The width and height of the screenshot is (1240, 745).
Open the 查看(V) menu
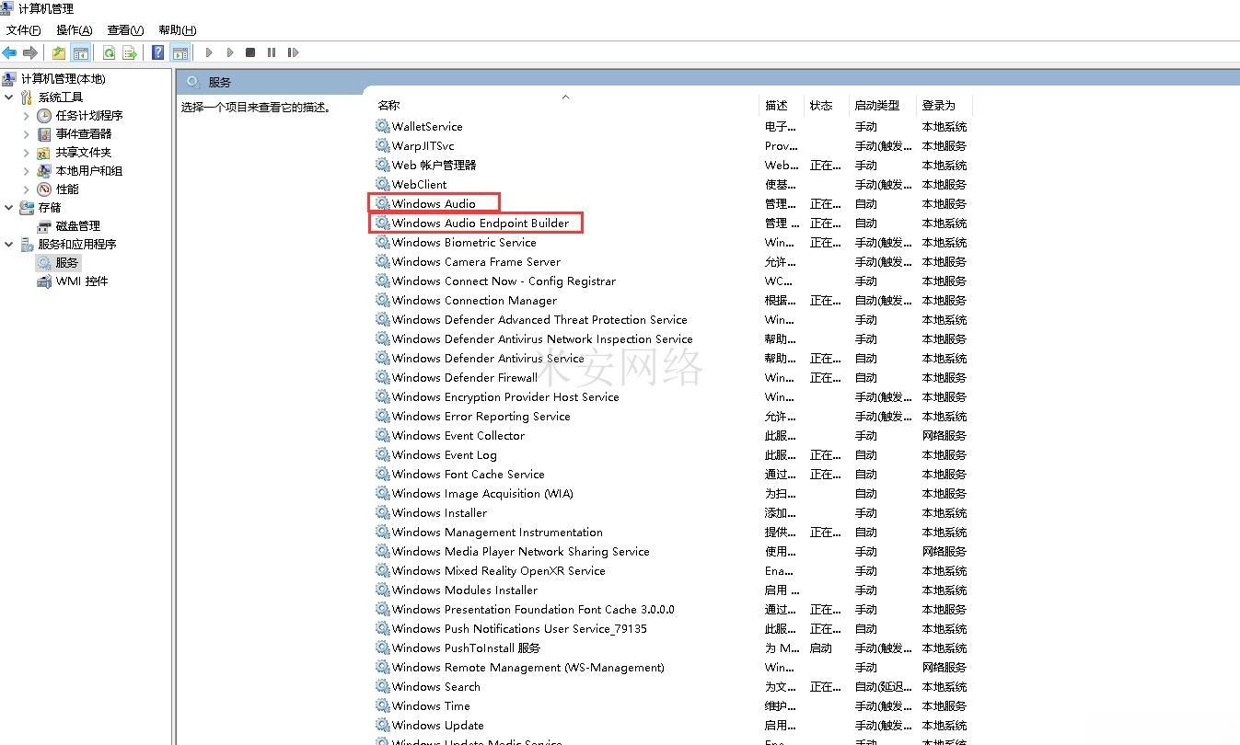[125, 30]
